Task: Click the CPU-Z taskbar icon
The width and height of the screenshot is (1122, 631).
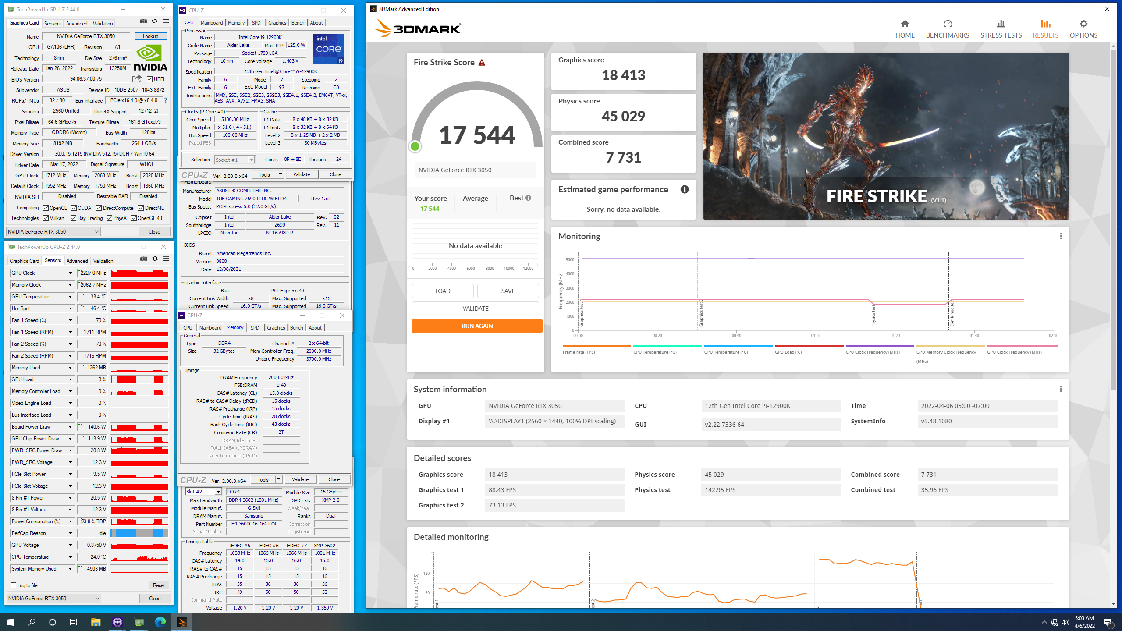Action: click(x=117, y=622)
